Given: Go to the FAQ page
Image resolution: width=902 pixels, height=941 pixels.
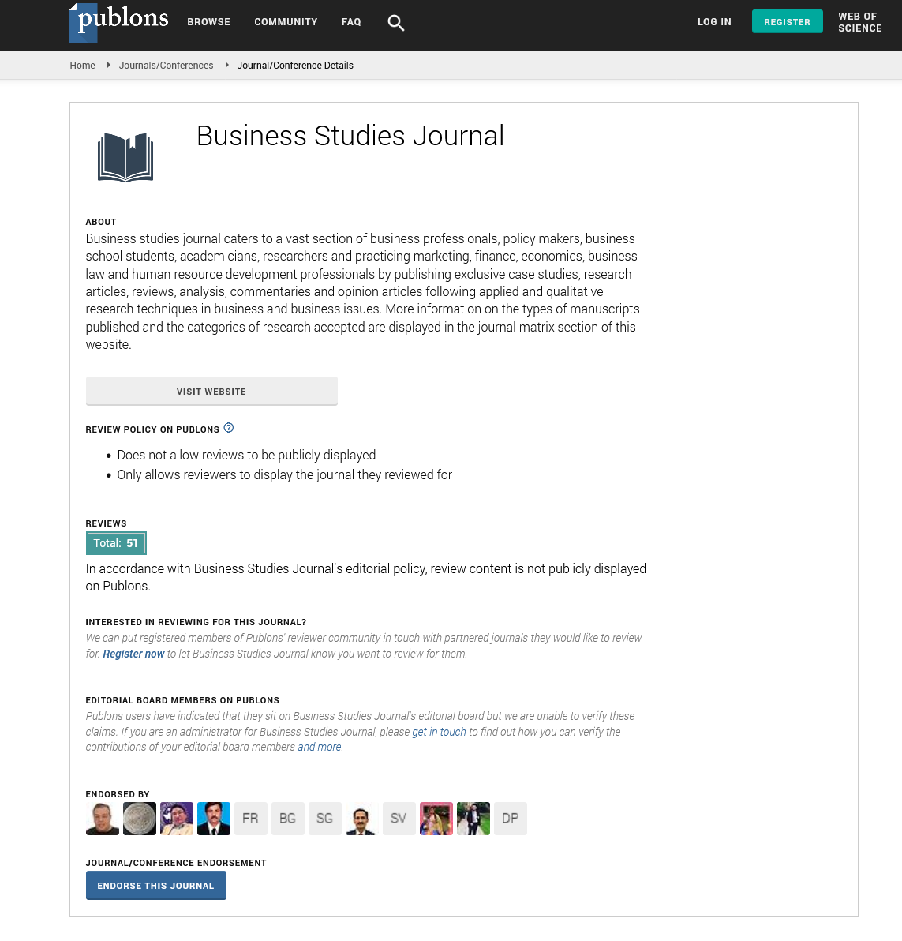Looking at the screenshot, I should click(x=351, y=22).
